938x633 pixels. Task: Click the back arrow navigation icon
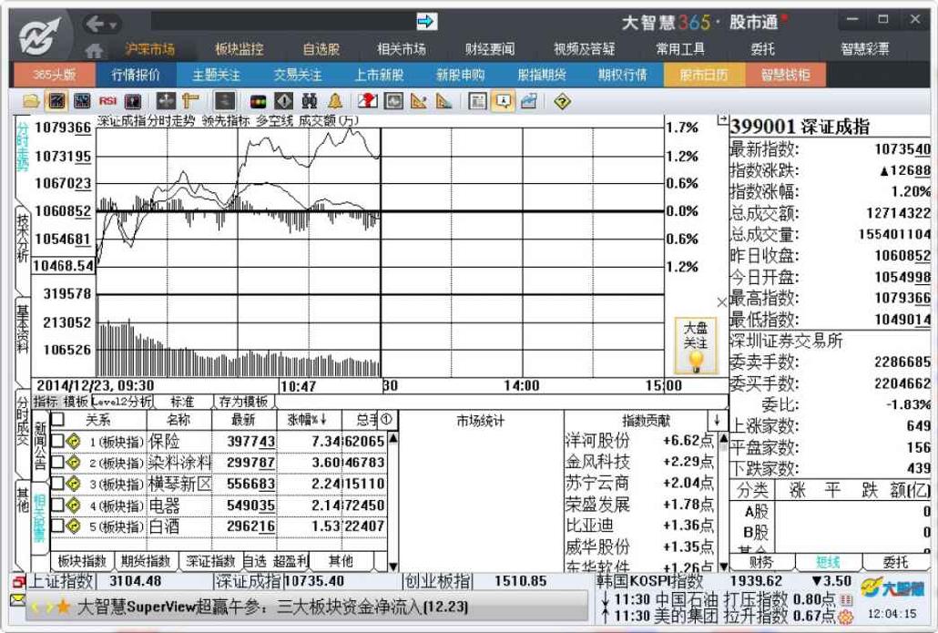(x=95, y=24)
